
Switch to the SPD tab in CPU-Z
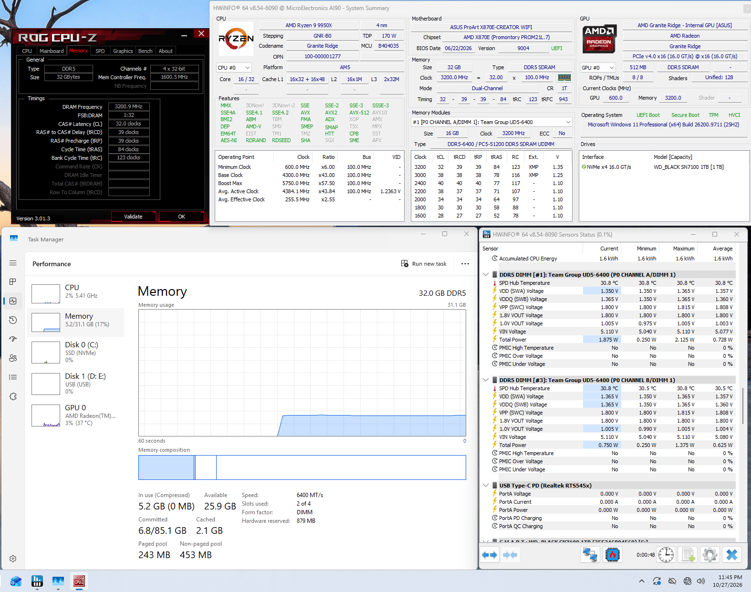click(100, 51)
